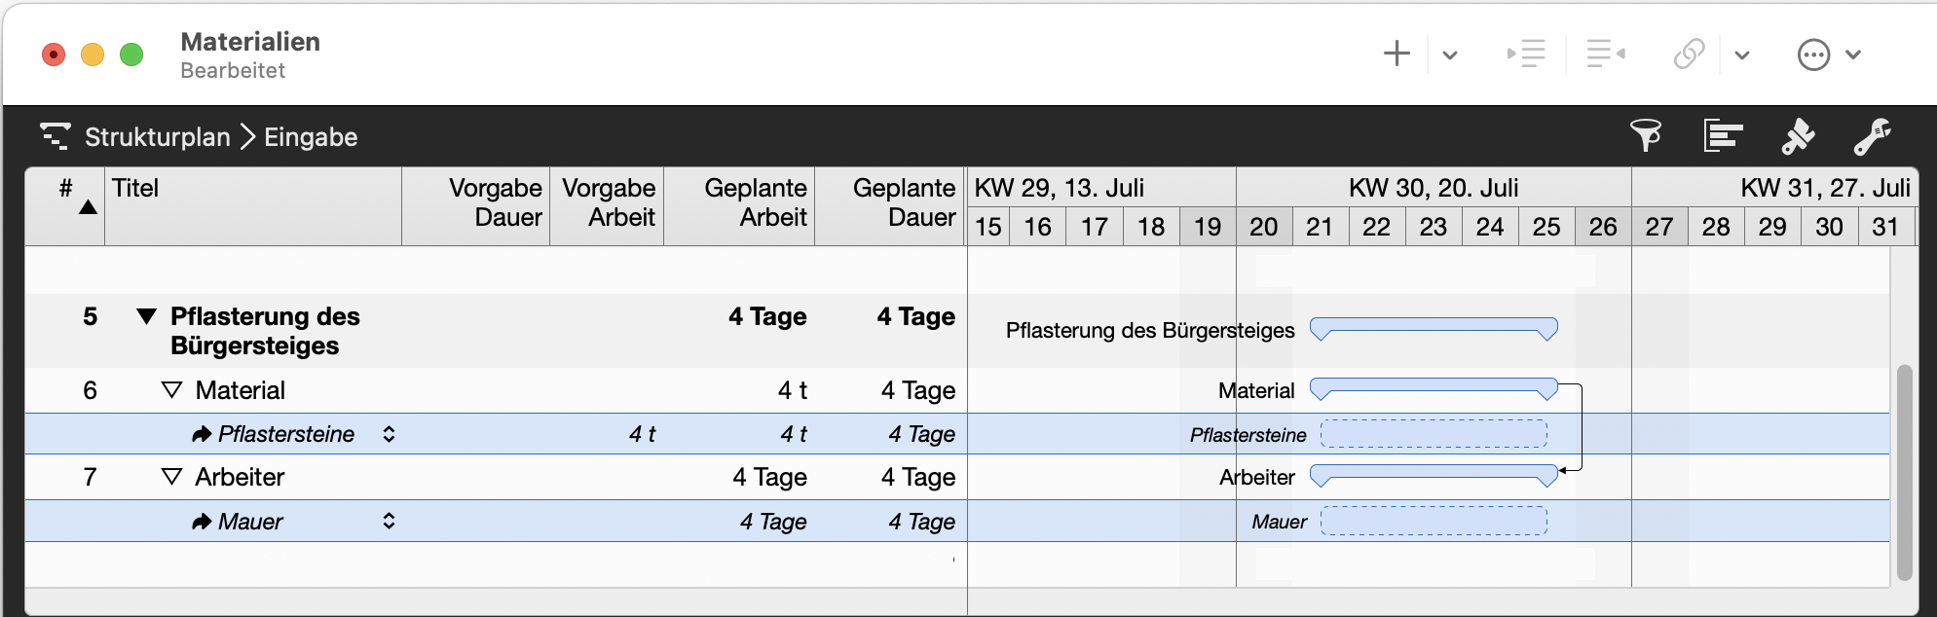Collapse the Pflasterung des Bürgersteiges group triangle
The width and height of the screenshot is (1937, 617).
point(146,316)
